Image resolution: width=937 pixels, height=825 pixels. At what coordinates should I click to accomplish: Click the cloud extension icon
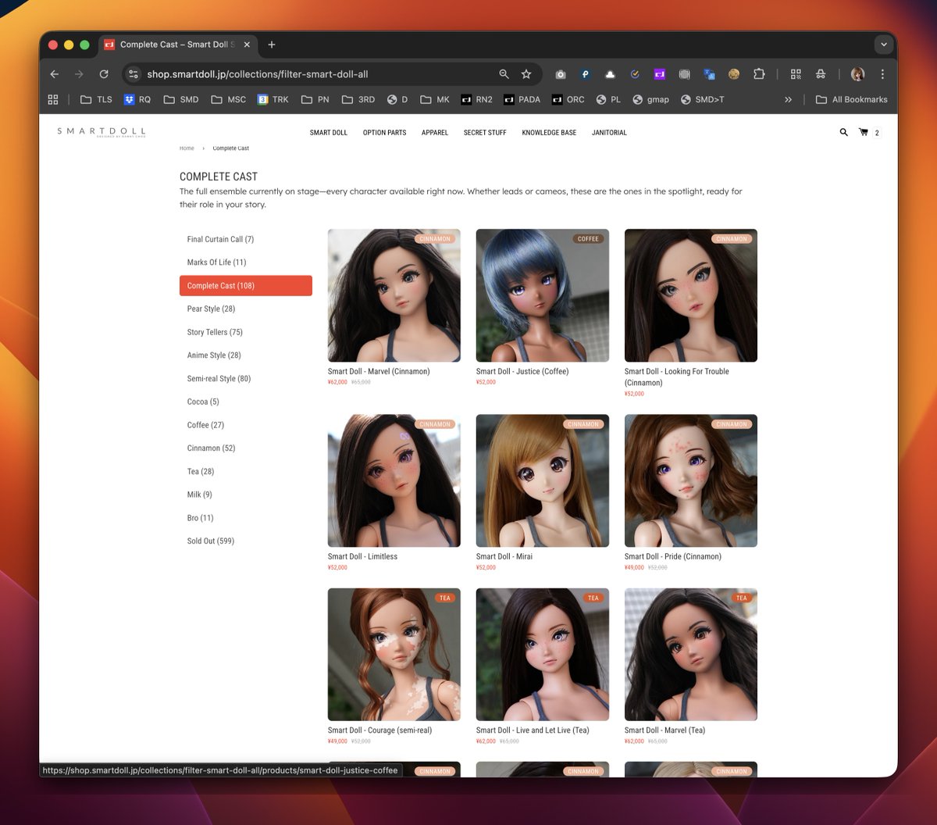pyautogui.click(x=610, y=74)
